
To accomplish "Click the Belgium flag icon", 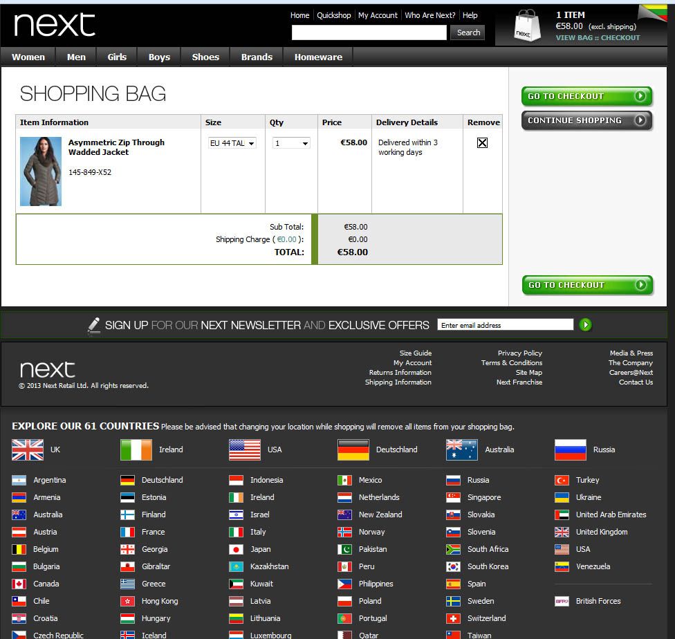I will click(19, 549).
